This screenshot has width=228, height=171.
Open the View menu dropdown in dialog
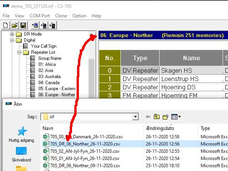point(176,117)
